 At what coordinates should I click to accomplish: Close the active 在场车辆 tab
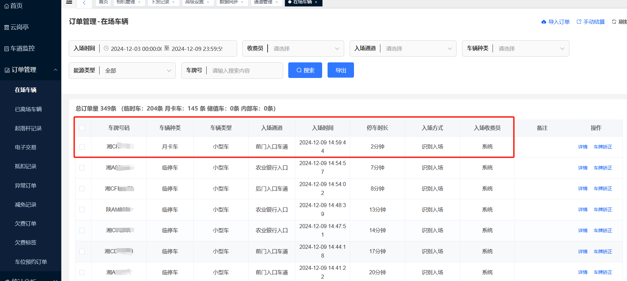point(316,2)
